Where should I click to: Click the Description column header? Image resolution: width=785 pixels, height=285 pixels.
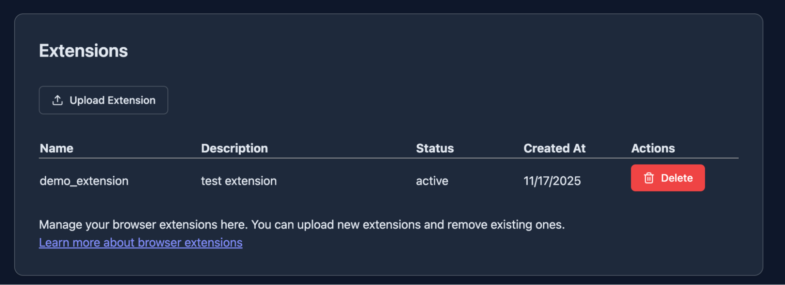tap(234, 148)
